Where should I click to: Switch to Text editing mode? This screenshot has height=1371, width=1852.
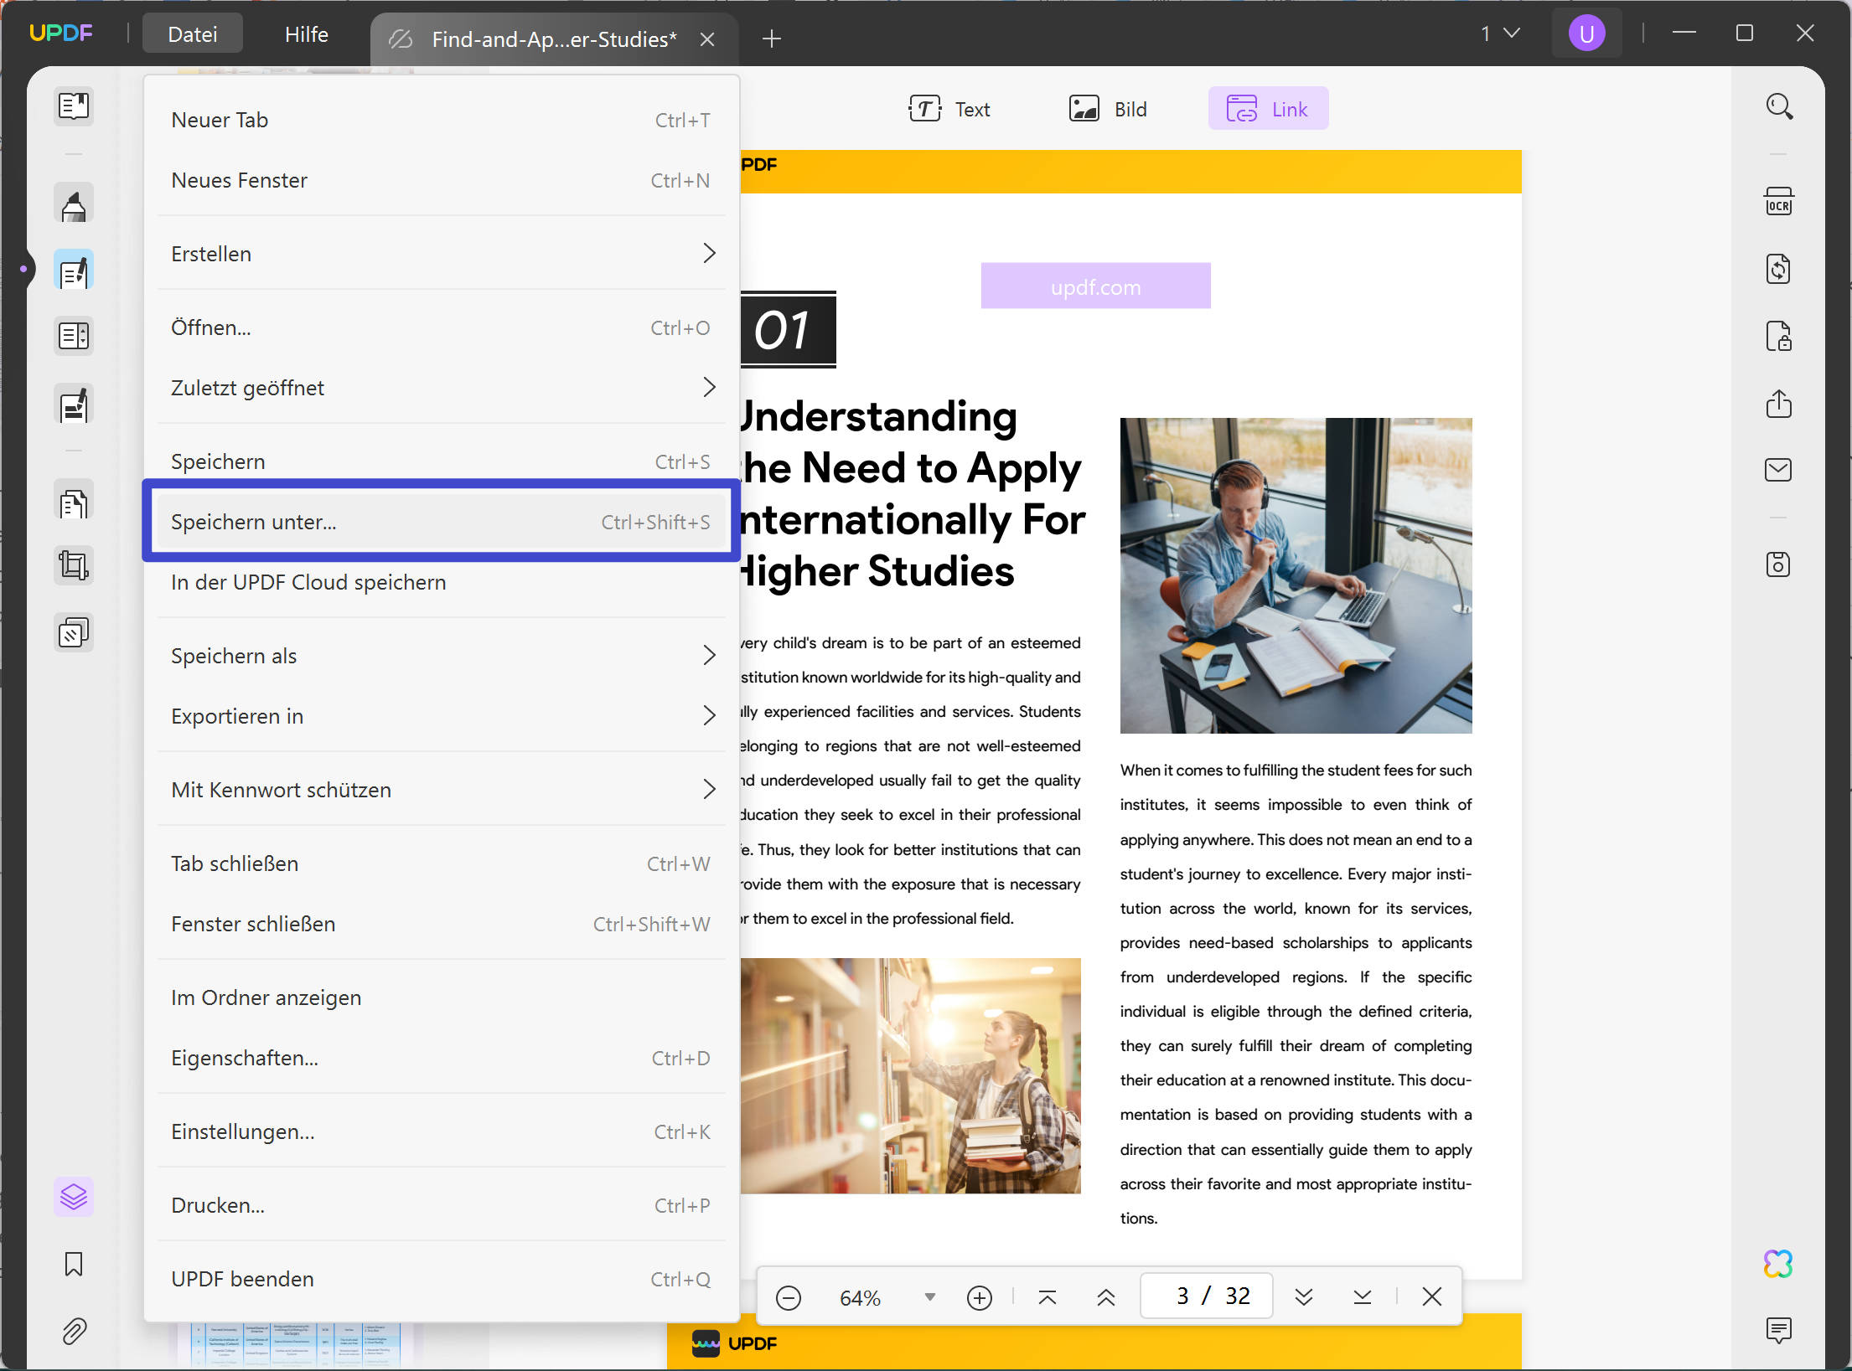950,108
